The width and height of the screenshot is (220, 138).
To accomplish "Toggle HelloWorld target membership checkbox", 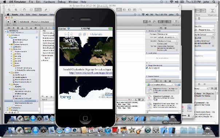I will pos(147,68).
